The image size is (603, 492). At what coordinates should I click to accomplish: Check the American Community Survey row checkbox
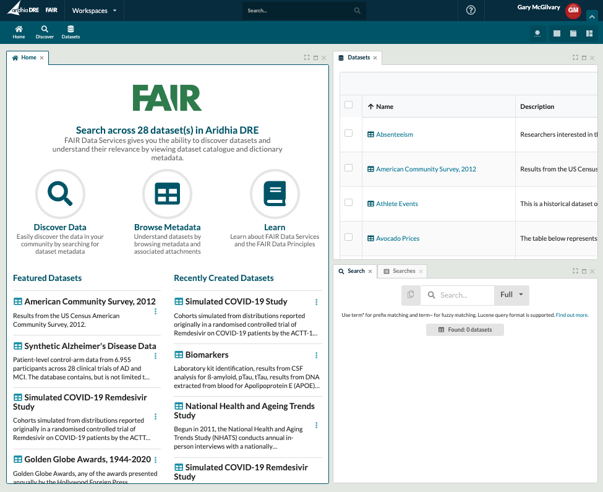point(348,168)
